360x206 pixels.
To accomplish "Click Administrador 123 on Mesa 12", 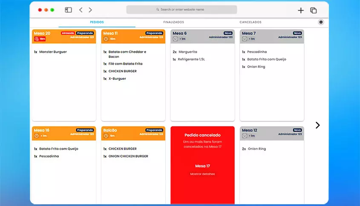I will (290, 134).
